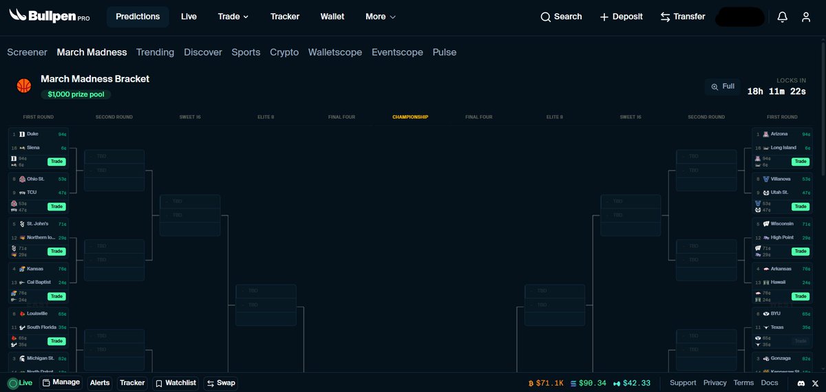Click the St. John's team logo

(x=22, y=224)
